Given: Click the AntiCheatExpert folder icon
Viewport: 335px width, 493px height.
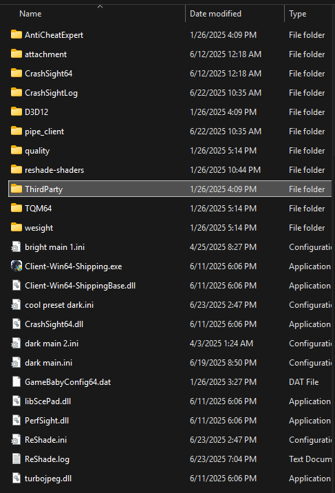Looking at the screenshot, I should click(17, 34).
